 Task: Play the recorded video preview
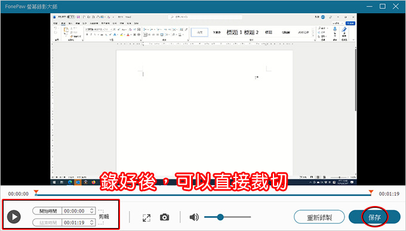14,217
